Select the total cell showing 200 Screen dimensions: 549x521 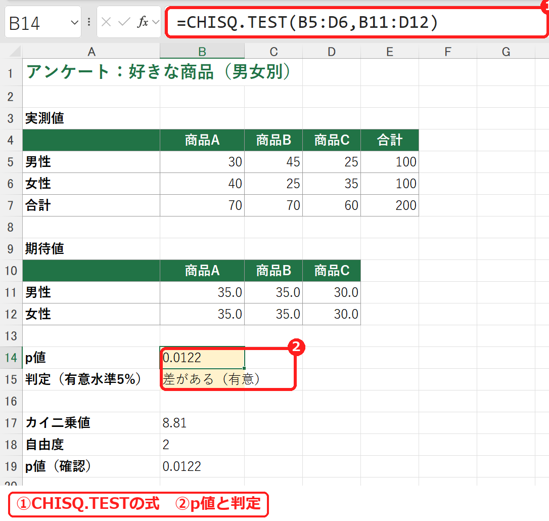click(x=390, y=205)
